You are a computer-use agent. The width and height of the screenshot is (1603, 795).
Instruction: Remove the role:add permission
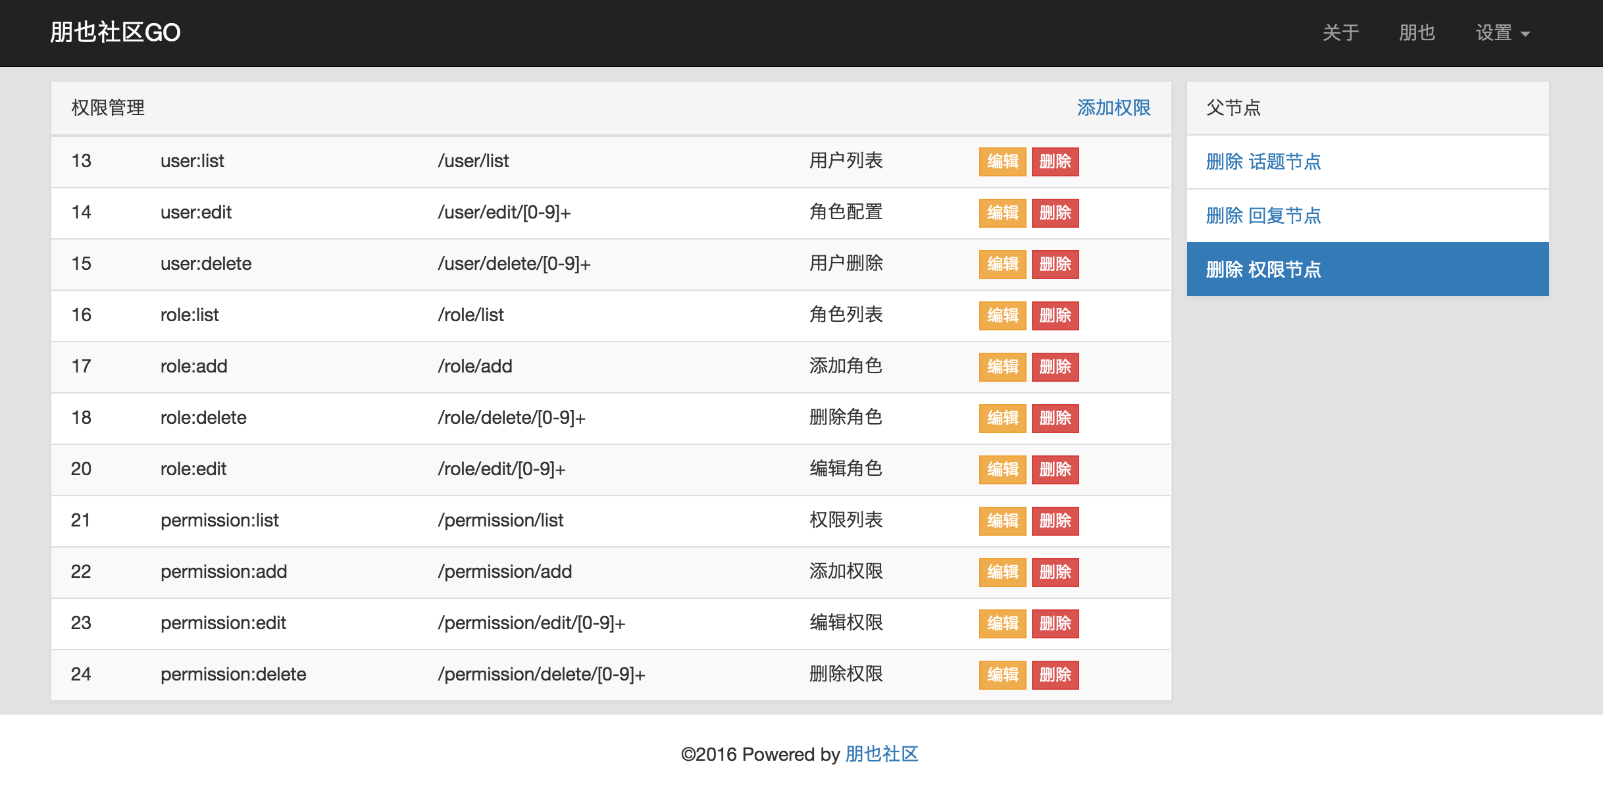click(x=1055, y=367)
